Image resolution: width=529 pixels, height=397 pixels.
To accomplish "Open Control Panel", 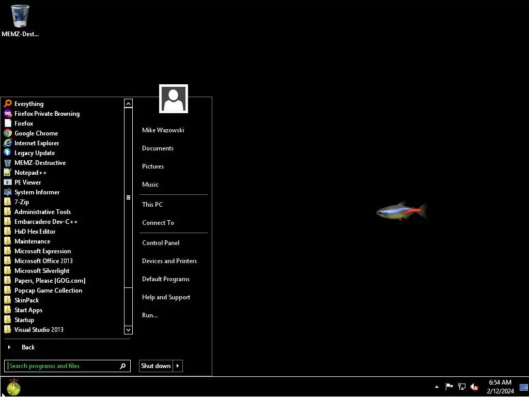I will pyautogui.click(x=161, y=243).
